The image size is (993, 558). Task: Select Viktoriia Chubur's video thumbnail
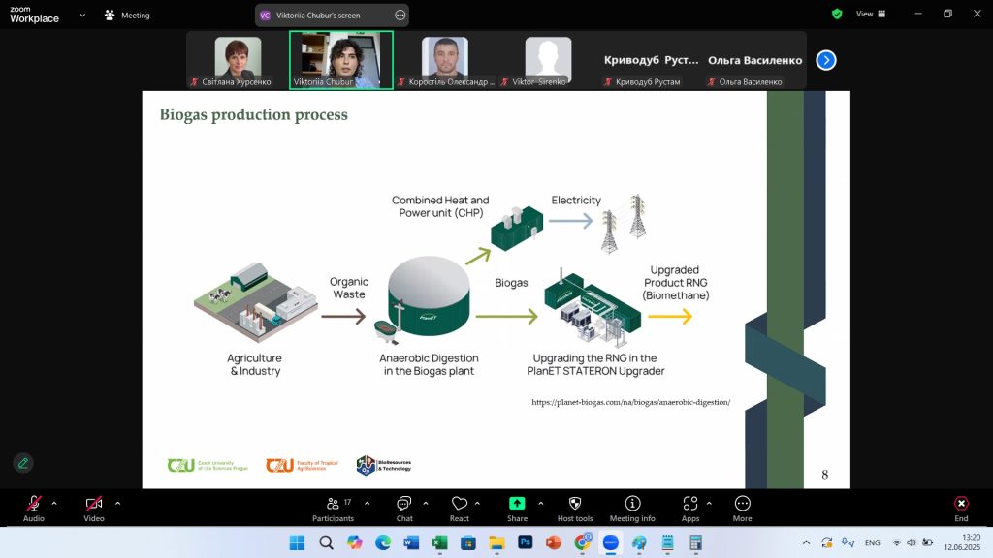(x=340, y=58)
